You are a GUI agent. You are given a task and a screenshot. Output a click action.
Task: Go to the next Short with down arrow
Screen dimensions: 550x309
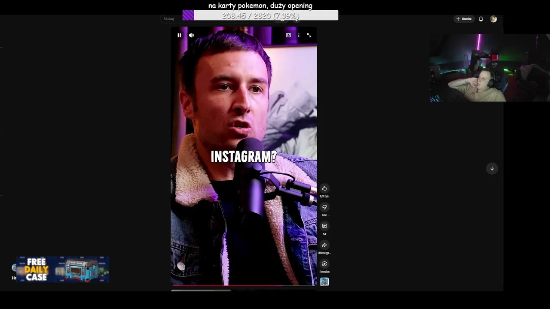click(492, 168)
